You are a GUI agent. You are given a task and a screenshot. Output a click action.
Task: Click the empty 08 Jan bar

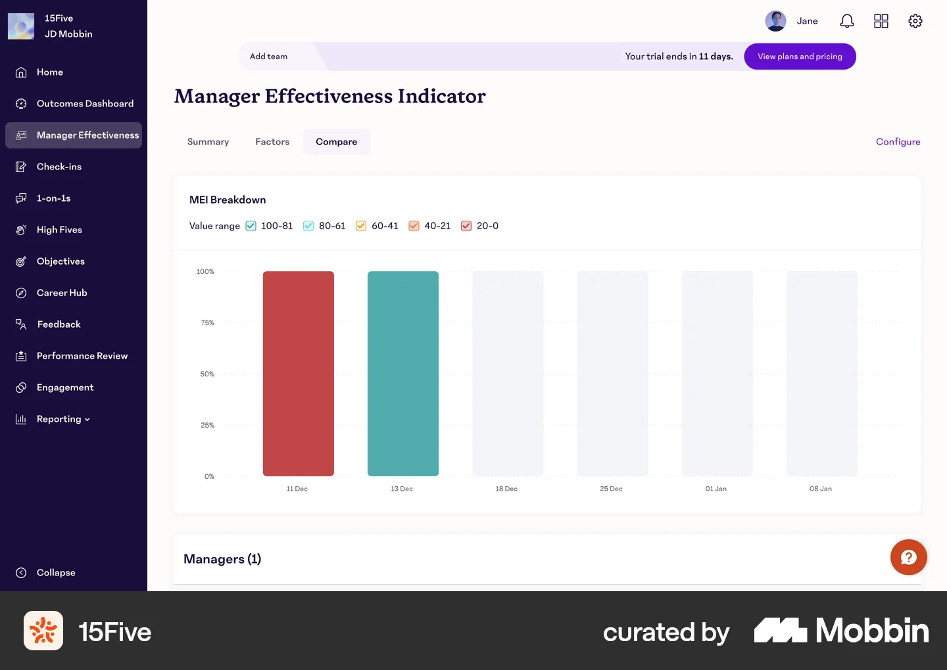click(x=822, y=374)
